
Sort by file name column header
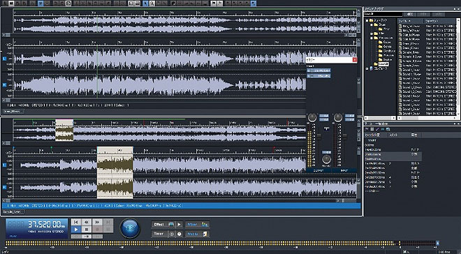coord(411,21)
